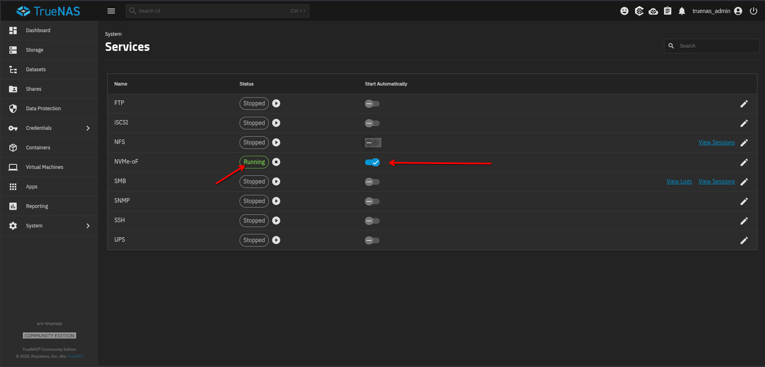Viewport: 765px width, 367px height.
Task: Open Reporting in sidebar
Action: pyautogui.click(x=49, y=206)
